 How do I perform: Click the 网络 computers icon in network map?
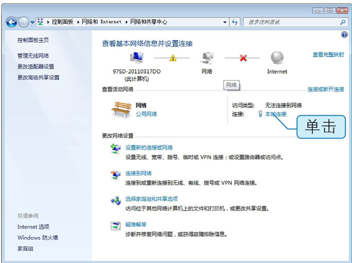(207, 58)
